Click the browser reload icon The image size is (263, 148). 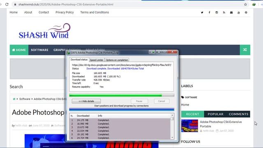coord(7,5)
